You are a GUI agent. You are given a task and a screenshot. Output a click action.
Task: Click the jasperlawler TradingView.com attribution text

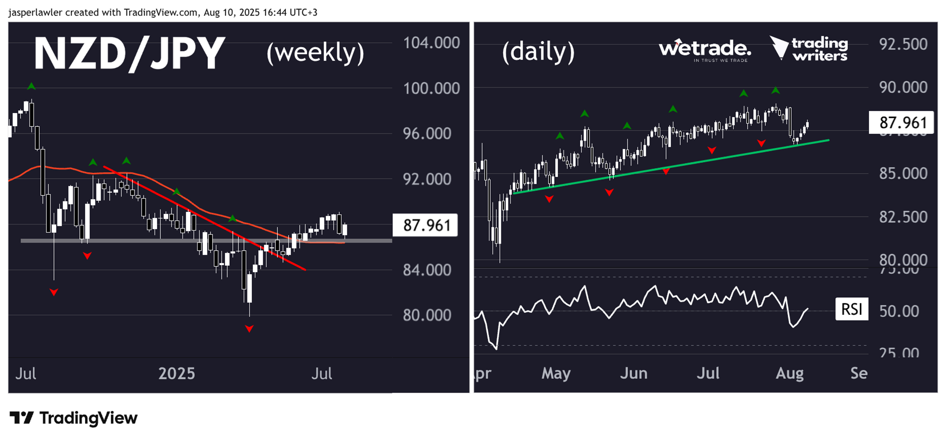[x=163, y=12]
